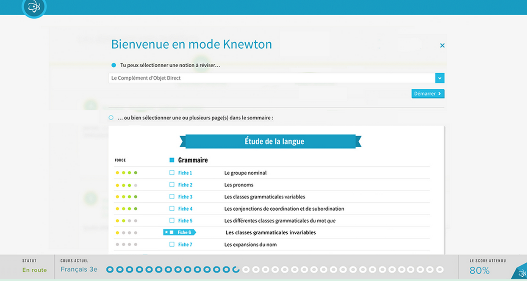Click 'Les expansions du nom' title

coord(250,245)
